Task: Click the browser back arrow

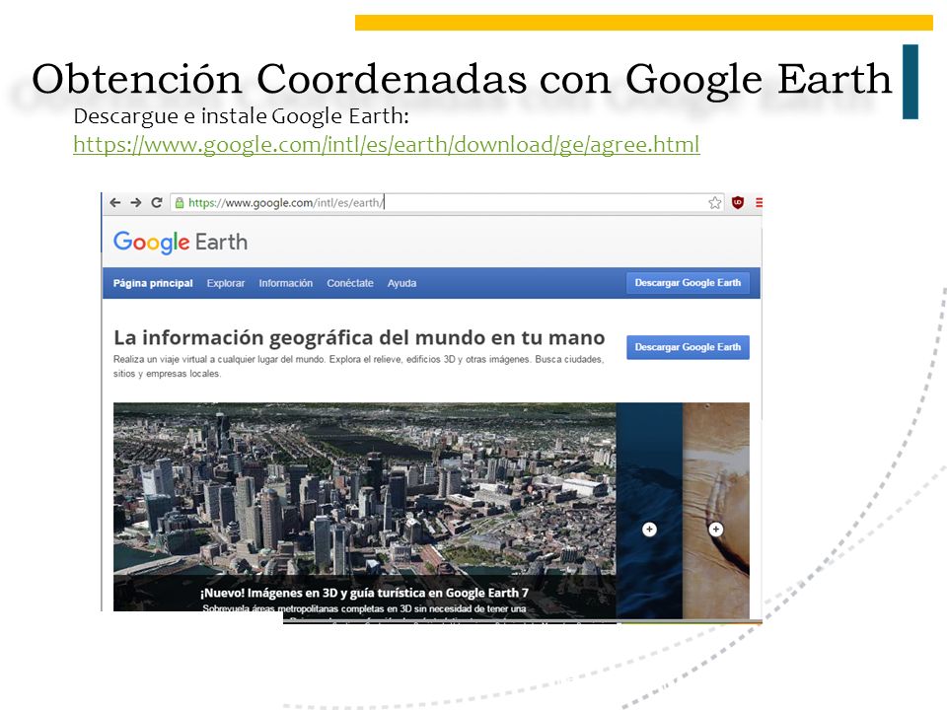Action: (115, 203)
